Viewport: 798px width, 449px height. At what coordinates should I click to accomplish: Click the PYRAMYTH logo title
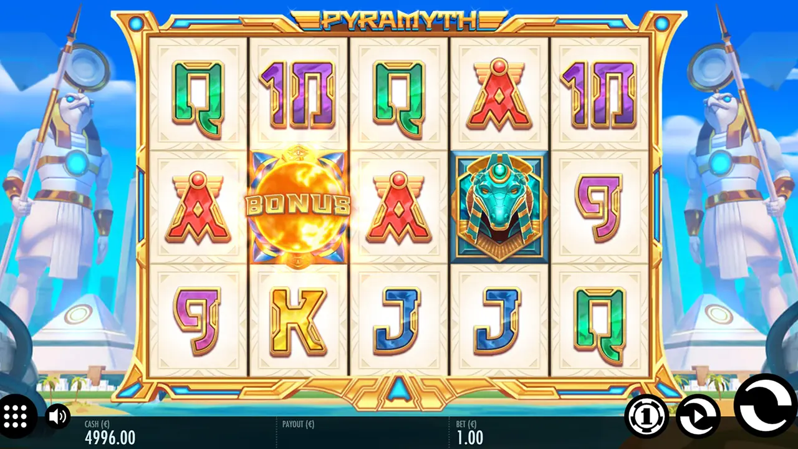pyautogui.click(x=400, y=20)
